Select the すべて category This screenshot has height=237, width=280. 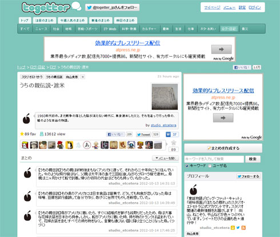[25, 29]
